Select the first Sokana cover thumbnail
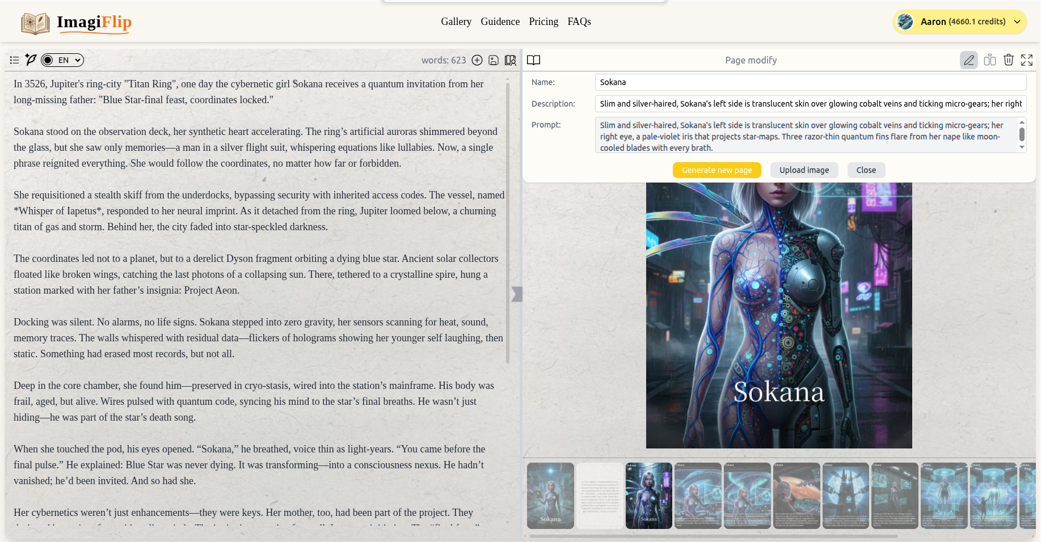The height and width of the screenshot is (542, 1041). point(550,496)
